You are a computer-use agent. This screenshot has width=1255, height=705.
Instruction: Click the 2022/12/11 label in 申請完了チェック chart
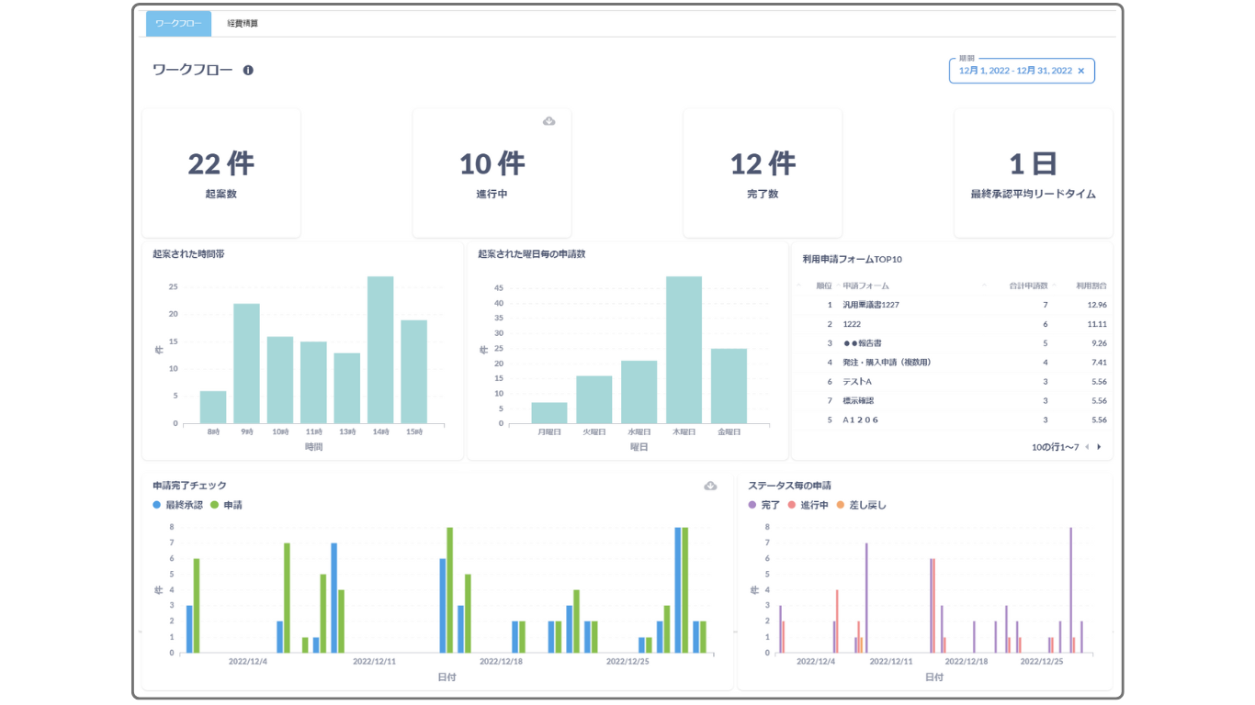375,661
